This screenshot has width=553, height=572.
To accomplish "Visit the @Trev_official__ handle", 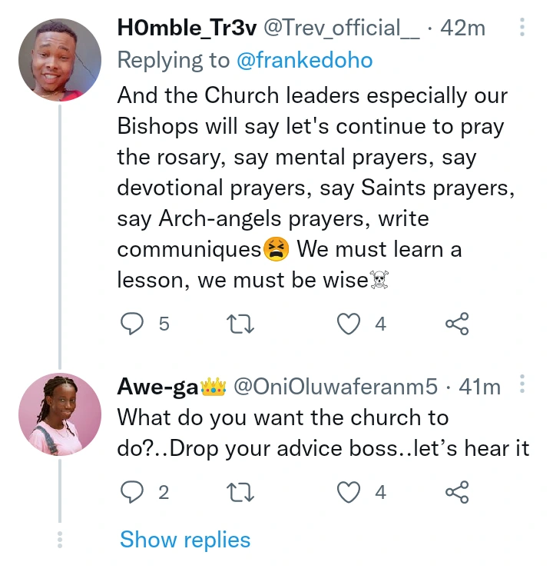I will point(342,28).
